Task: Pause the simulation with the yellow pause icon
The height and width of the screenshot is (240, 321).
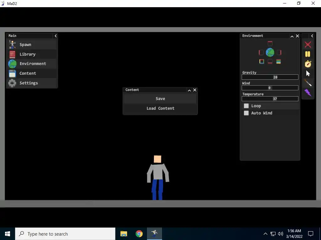Action: point(308,54)
